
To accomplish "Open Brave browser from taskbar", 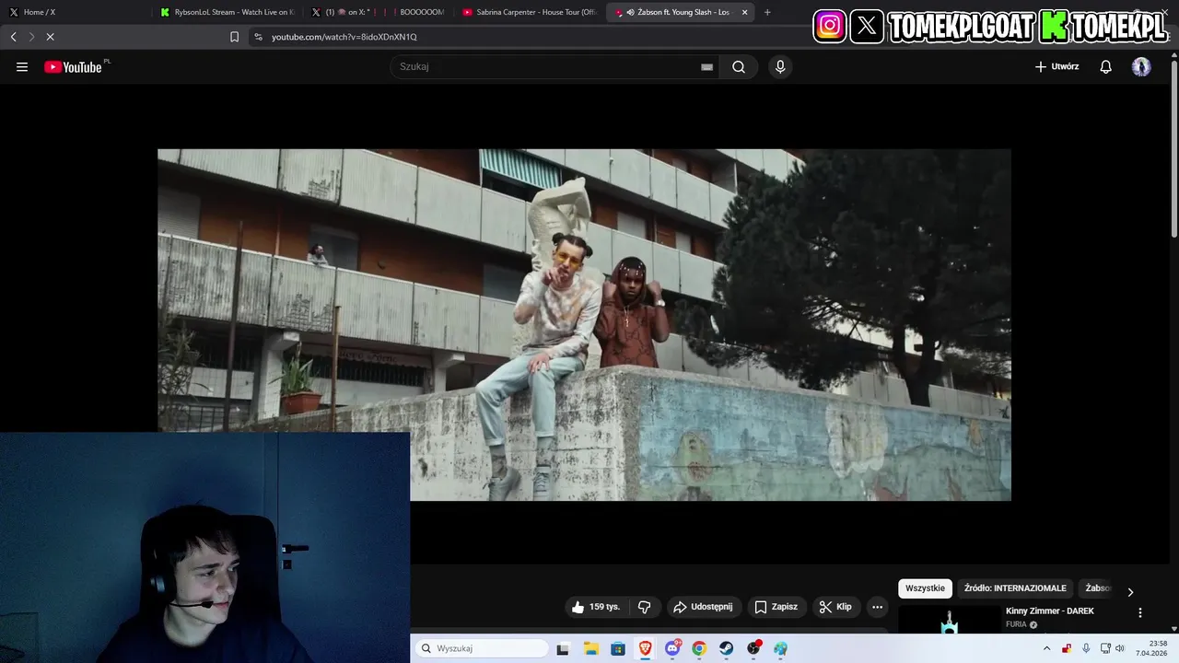I will [645, 648].
